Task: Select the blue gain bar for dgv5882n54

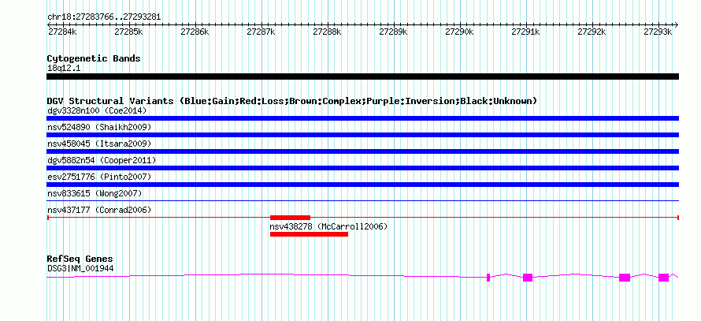Action: click(x=362, y=168)
